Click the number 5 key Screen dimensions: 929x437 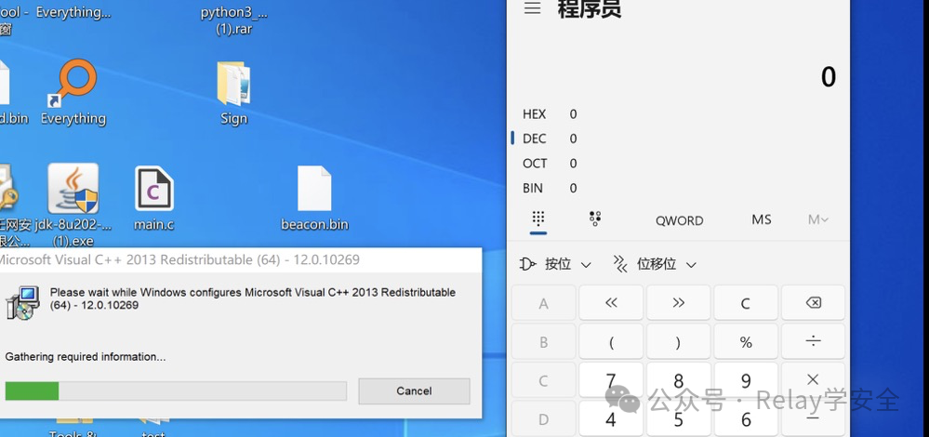(x=678, y=418)
